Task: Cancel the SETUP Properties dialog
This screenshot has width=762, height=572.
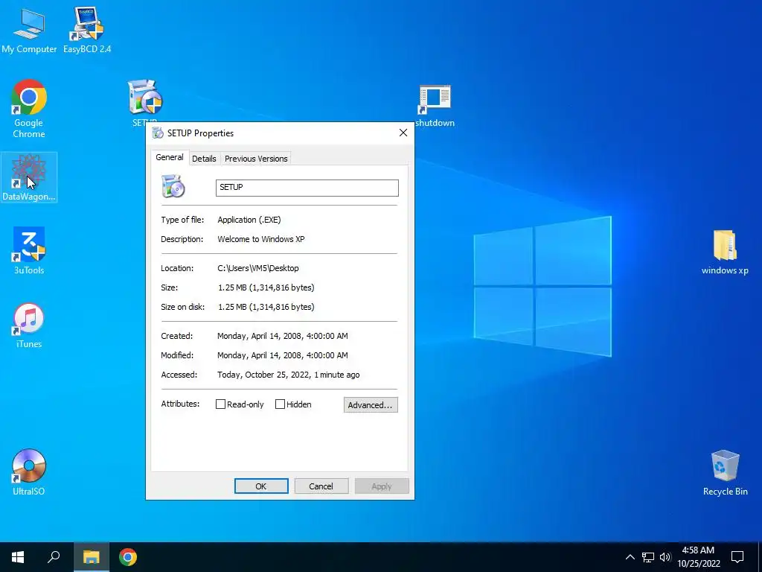Action: pyautogui.click(x=321, y=486)
